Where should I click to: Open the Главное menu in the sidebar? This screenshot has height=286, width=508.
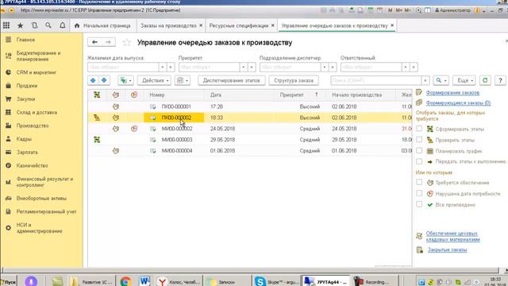tap(25, 40)
